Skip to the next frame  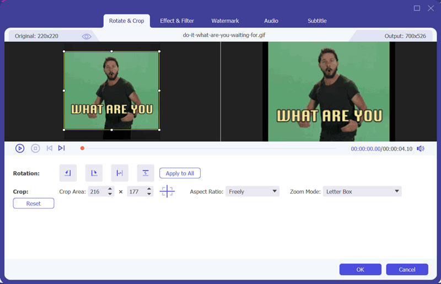pos(61,148)
